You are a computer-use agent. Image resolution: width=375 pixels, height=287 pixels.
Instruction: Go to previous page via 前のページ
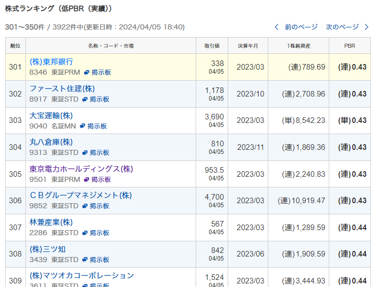pyautogui.click(x=301, y=27)
